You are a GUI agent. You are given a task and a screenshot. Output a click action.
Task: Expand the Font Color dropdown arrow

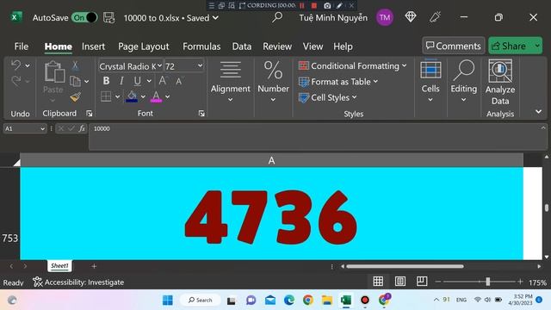168,96
